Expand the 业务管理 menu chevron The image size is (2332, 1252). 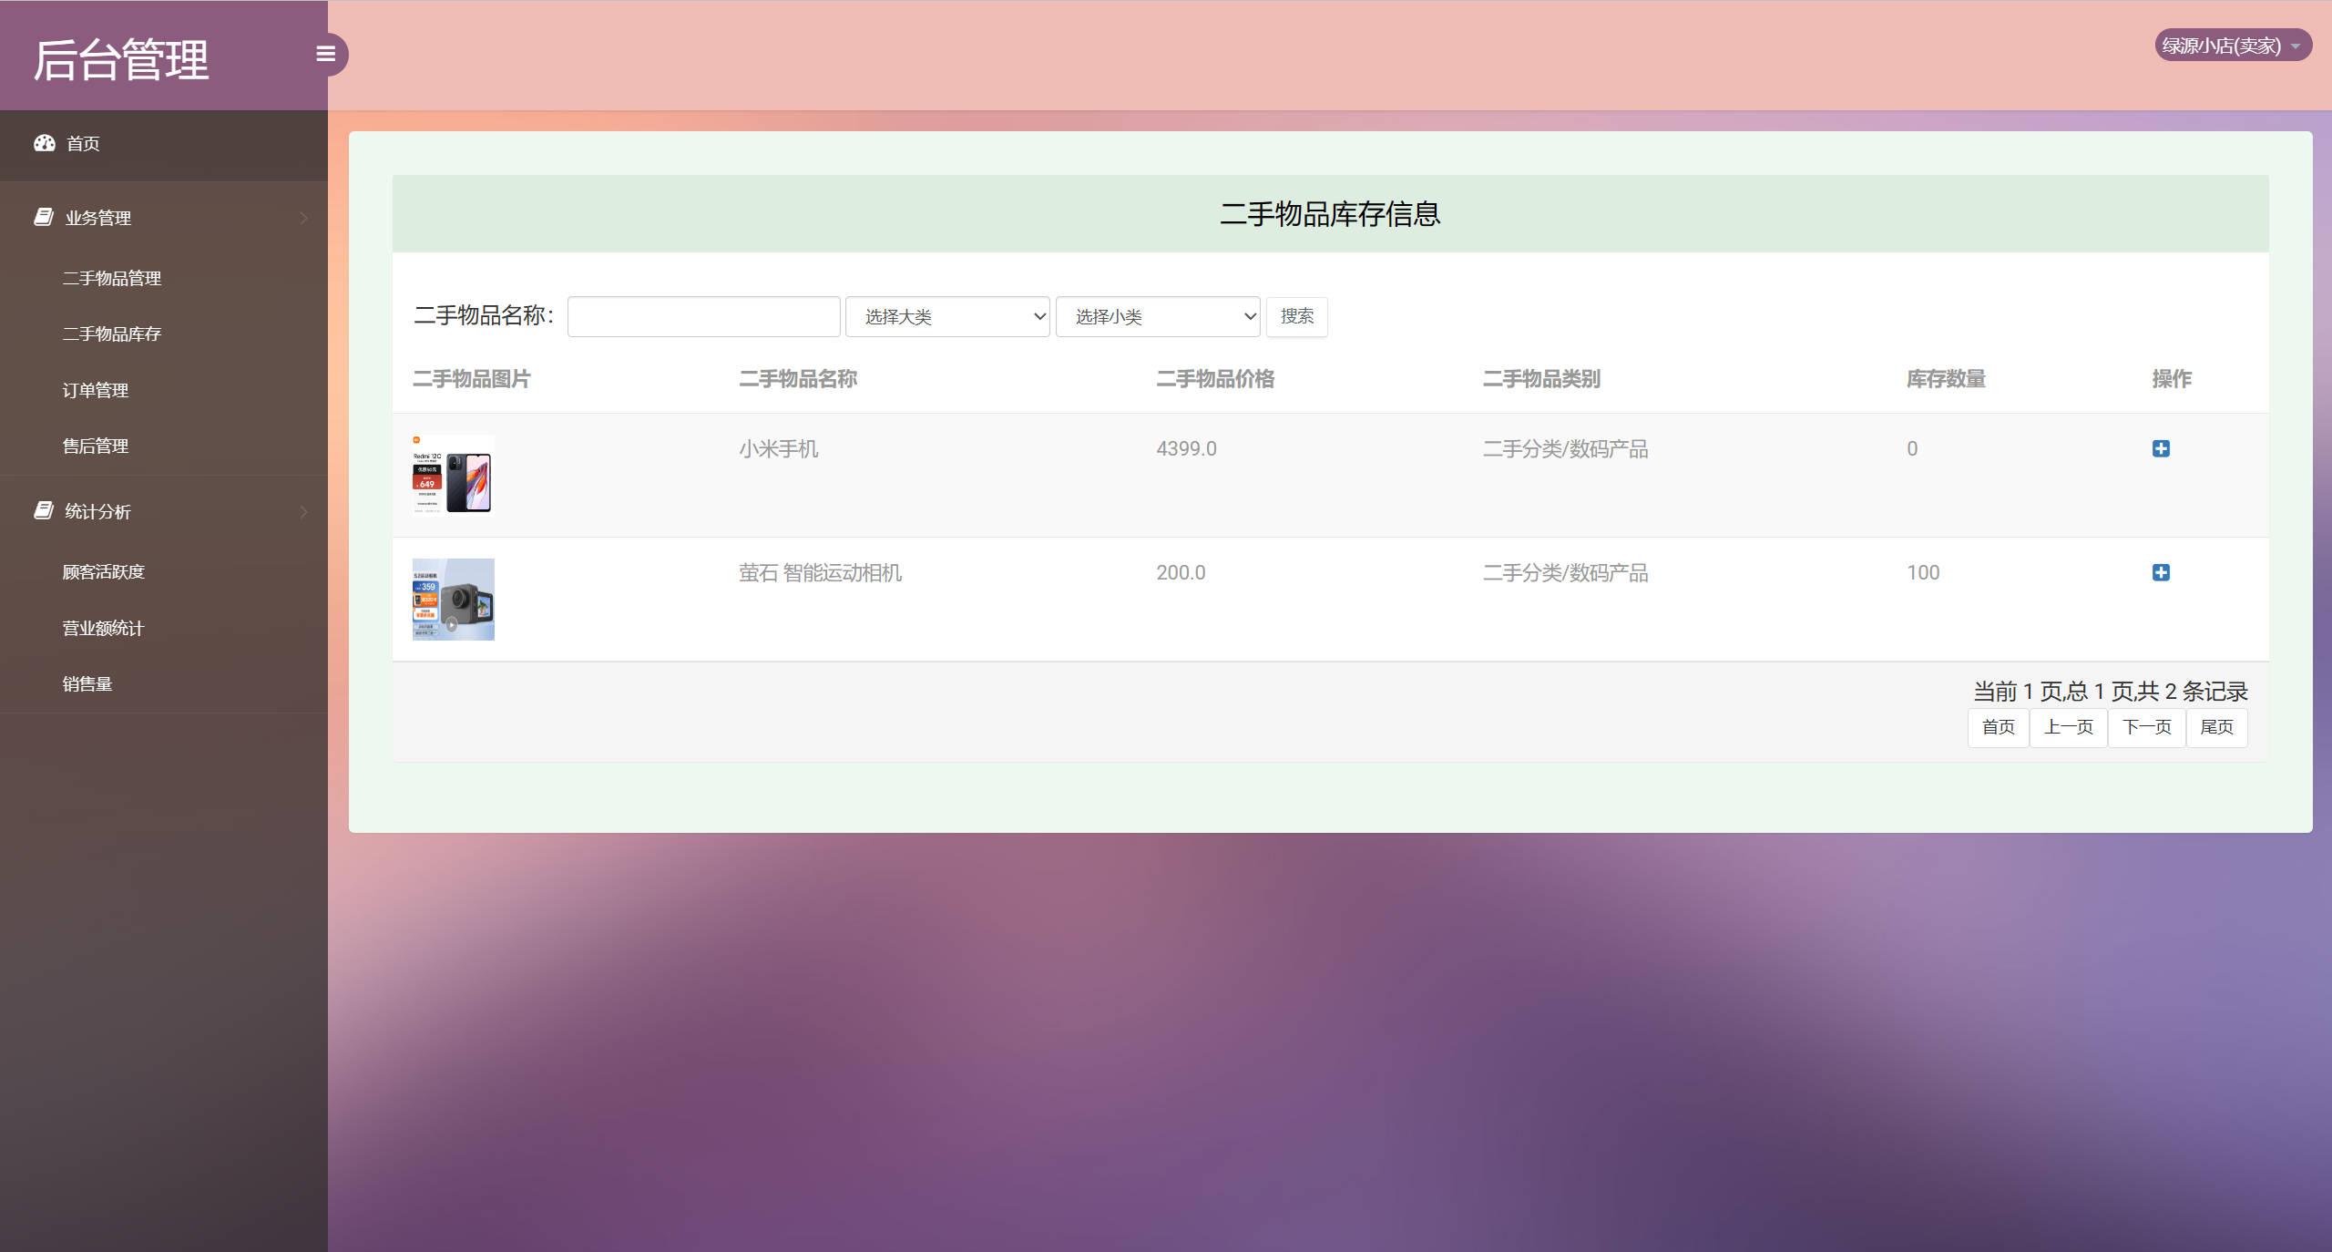[304, 217]
